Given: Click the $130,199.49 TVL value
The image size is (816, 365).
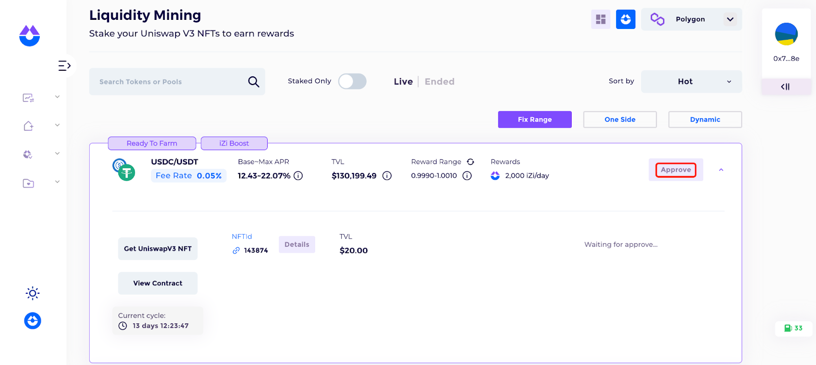Looking at the screenshot, I should tap(354, 176).
